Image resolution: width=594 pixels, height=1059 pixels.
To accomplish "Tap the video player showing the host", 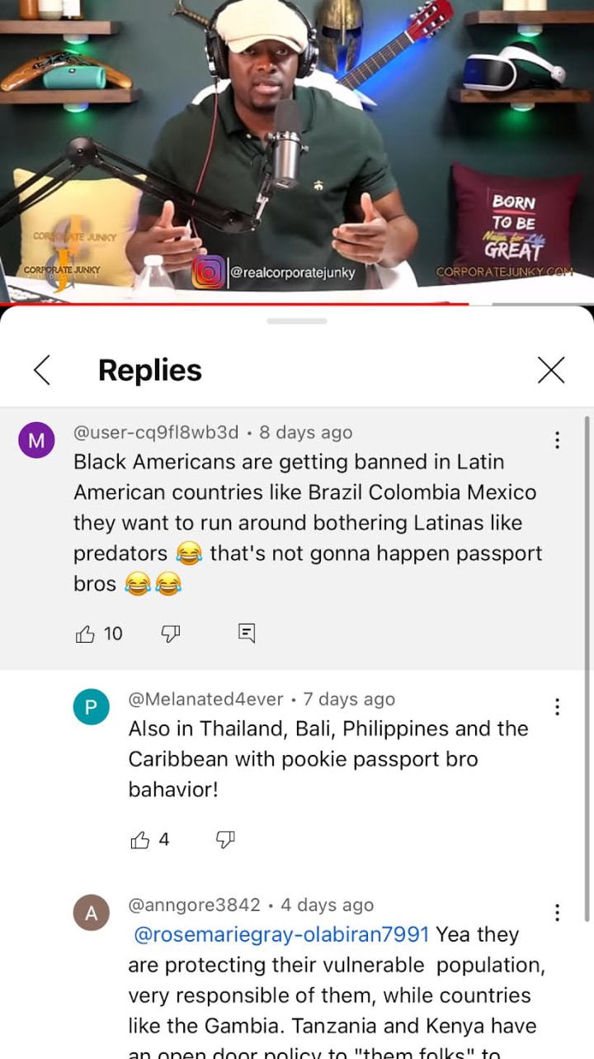I will 297,150.
